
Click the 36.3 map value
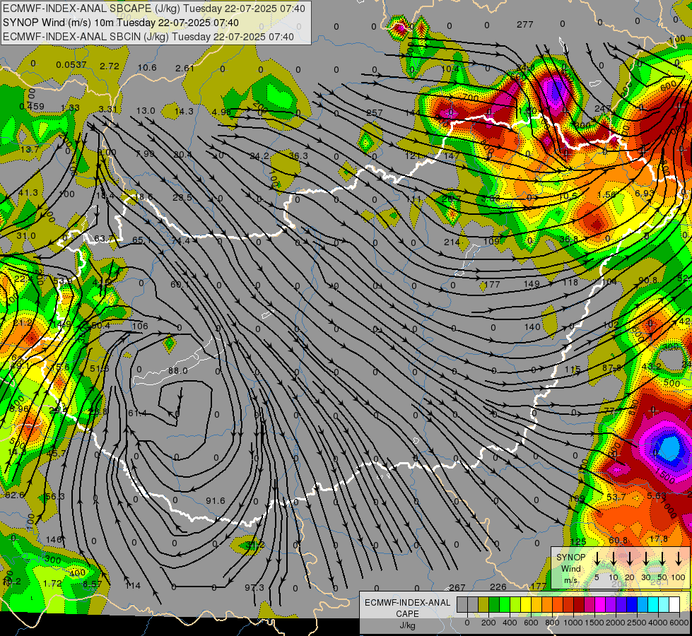tap(298, 155)
